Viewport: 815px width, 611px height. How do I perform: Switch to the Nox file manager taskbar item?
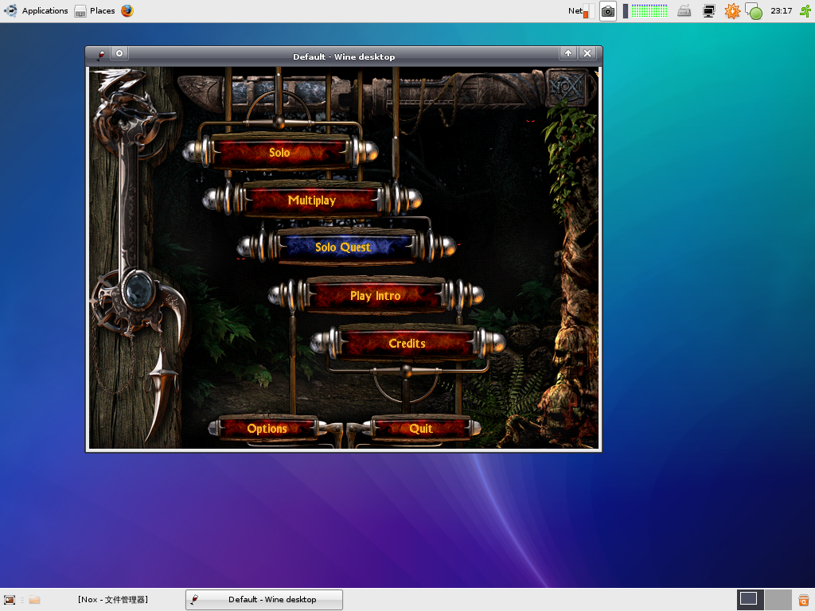(113, 600)
